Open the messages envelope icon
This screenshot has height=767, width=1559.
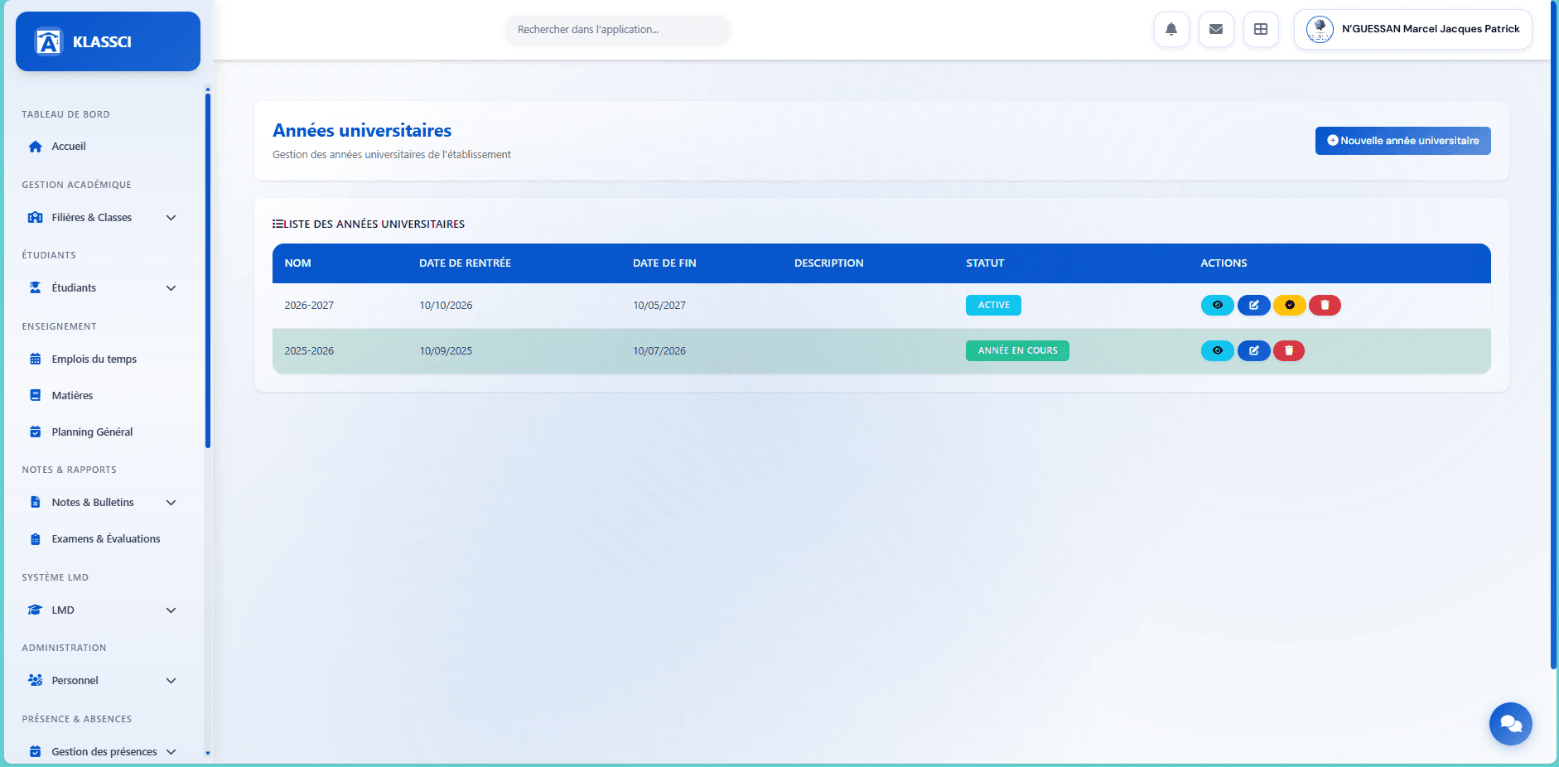point(1216,30)
